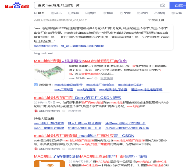Open 搜索工具 filter options
Image resolution: width=186 pixels, height=167 pixels.
pos(156,20)
